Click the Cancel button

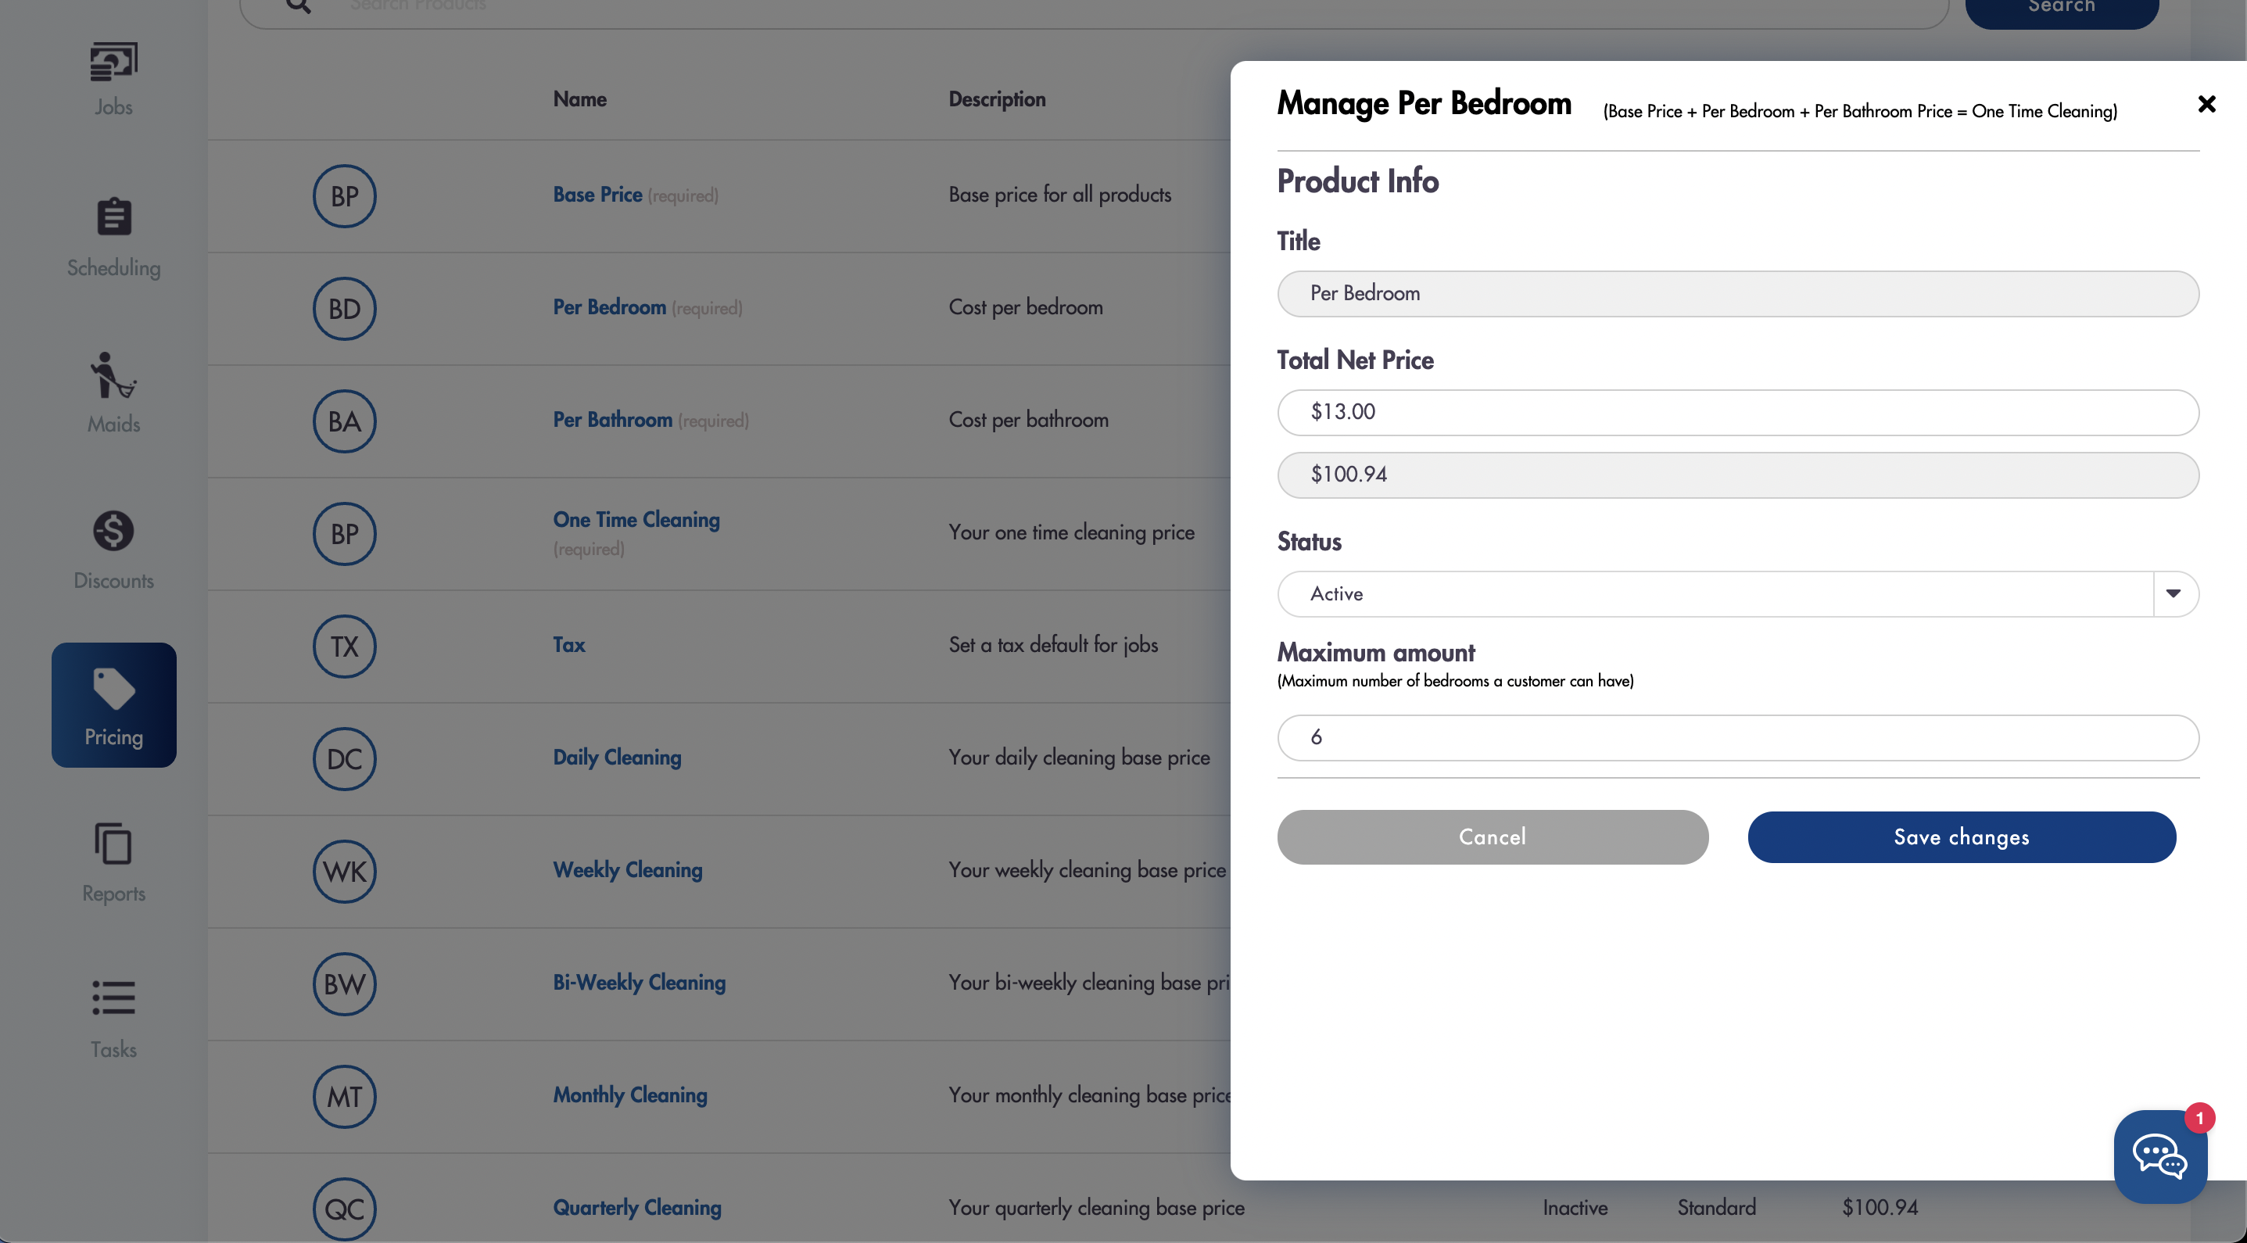[1493, 836]
